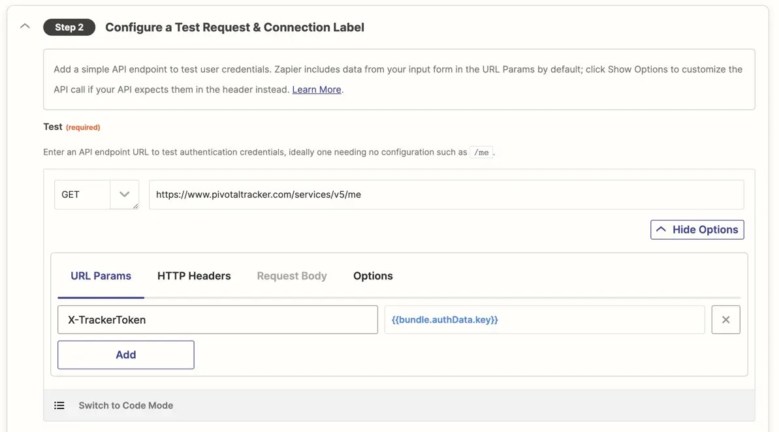Switch to the URL Params tab
Viewport: 779px width, 432px height.
(x=101, y=276)
